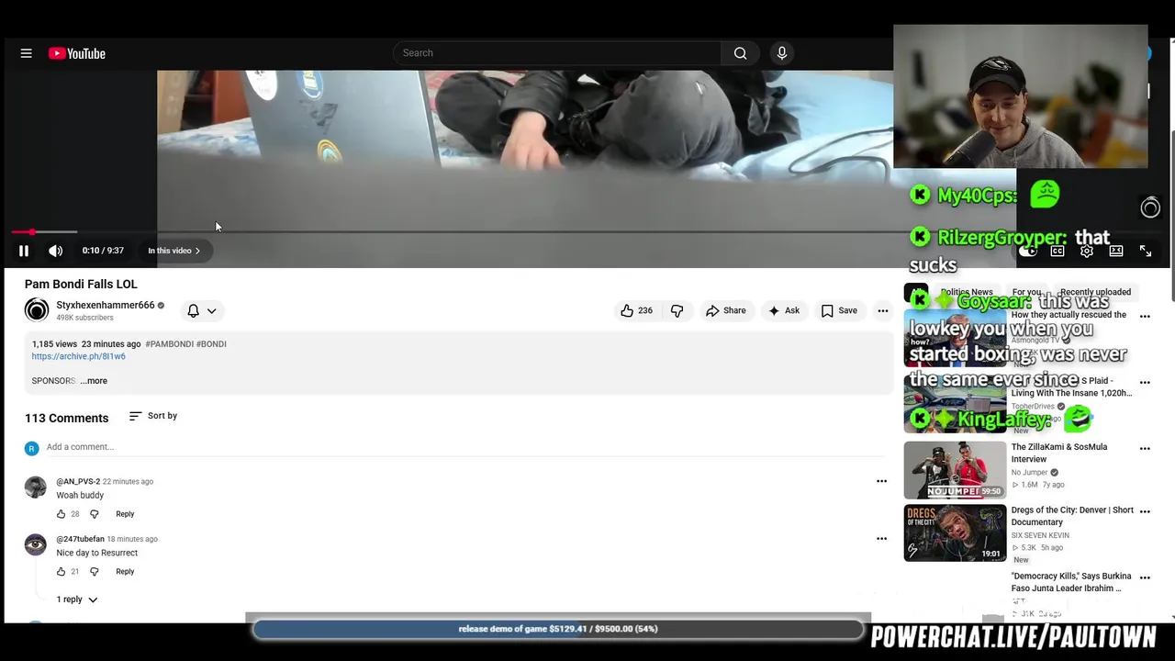Open the @247tubefan username link
Viewport: 1175px width, 661px height.
80,539
